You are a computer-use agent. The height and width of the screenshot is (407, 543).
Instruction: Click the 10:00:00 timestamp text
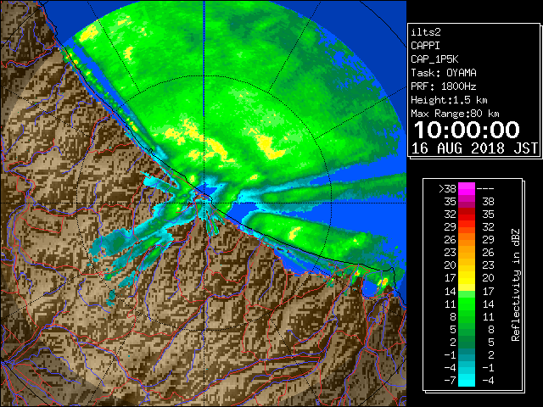[467, 130]
